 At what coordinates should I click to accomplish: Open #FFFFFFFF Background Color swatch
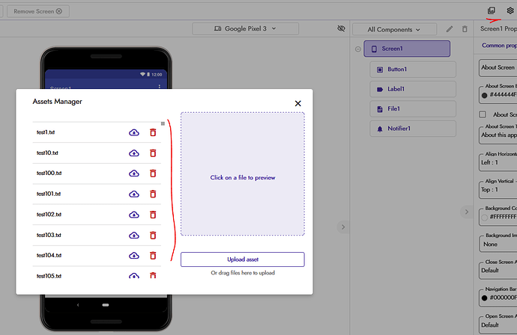coord(484,217)
